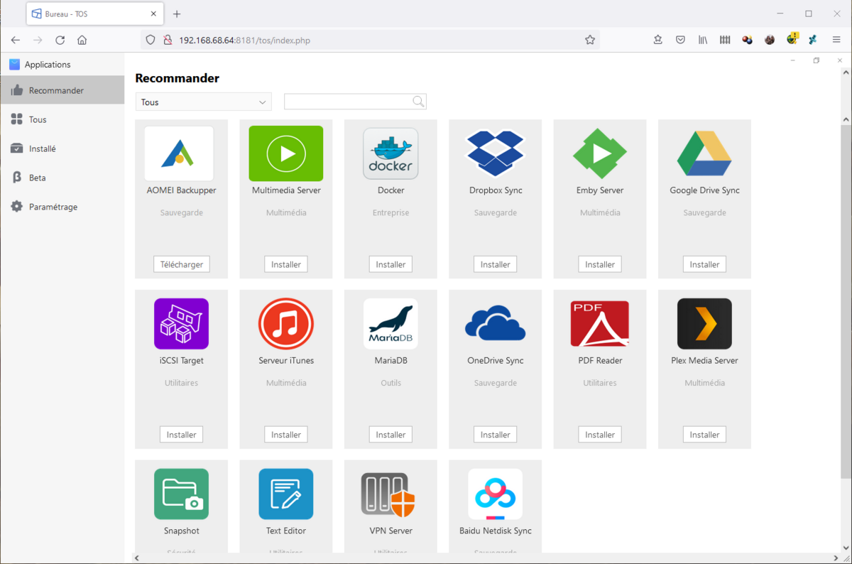Close the Bureau - TOS browser tab
Viewport: 852px width, 564px height.
(153, 13)
